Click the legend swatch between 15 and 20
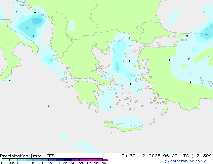The width and height of the screenshot is (213, 164). pyautogui.click(x=52, y=160)
